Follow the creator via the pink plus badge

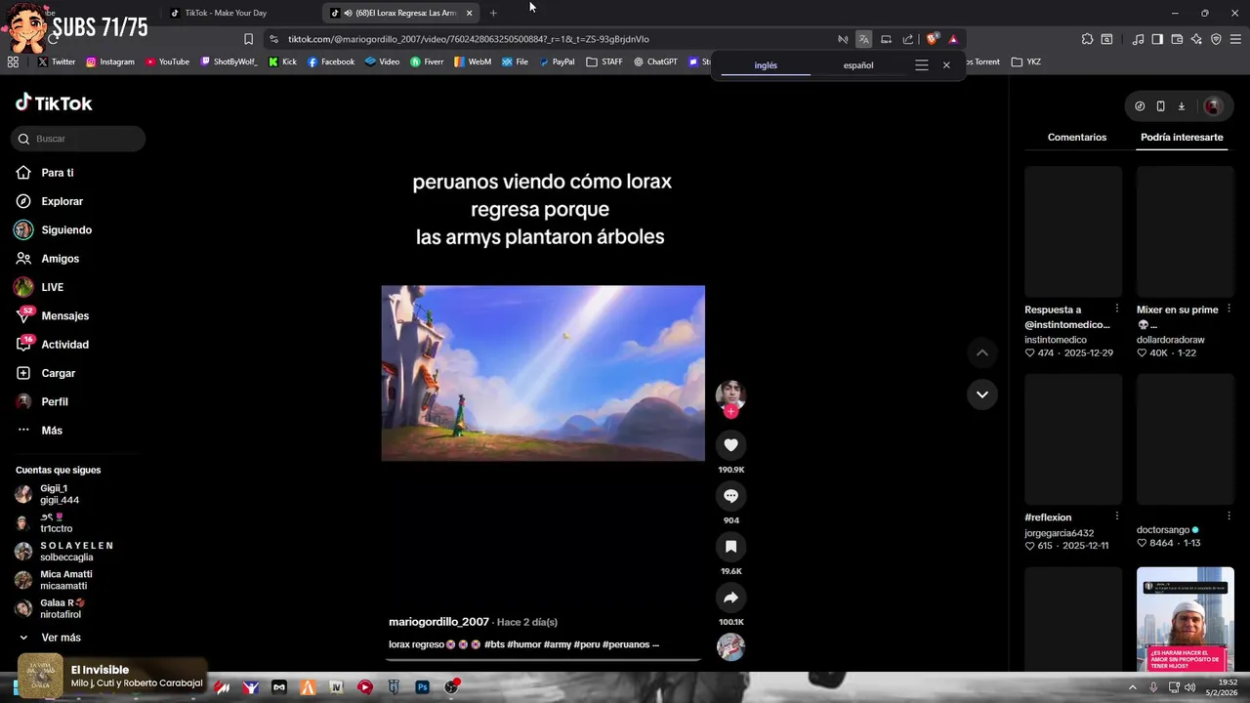(730, 411)
